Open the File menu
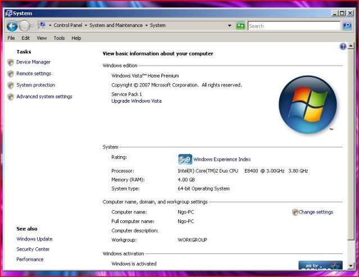This screenshot has width=359, height=277. (x=11, y=38)
